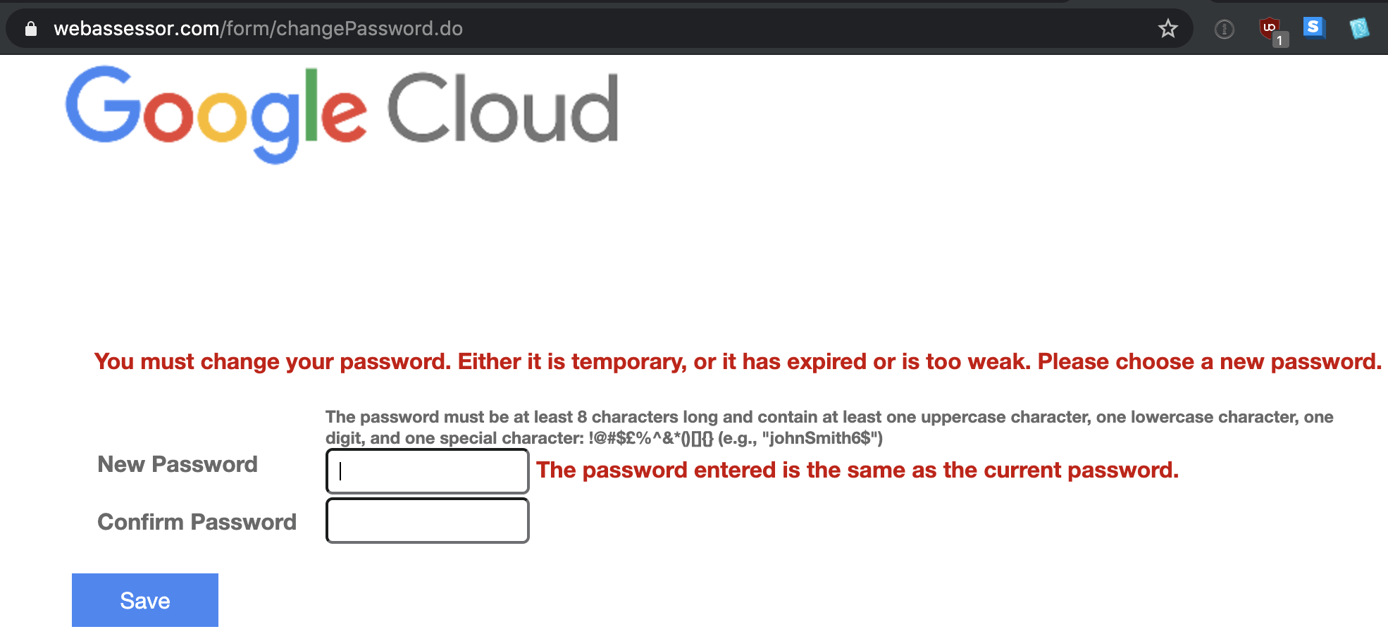The height and width of the screenshot is (641, 1388).
Task: Open the blue S extension icon
Action: (1313, 27)
